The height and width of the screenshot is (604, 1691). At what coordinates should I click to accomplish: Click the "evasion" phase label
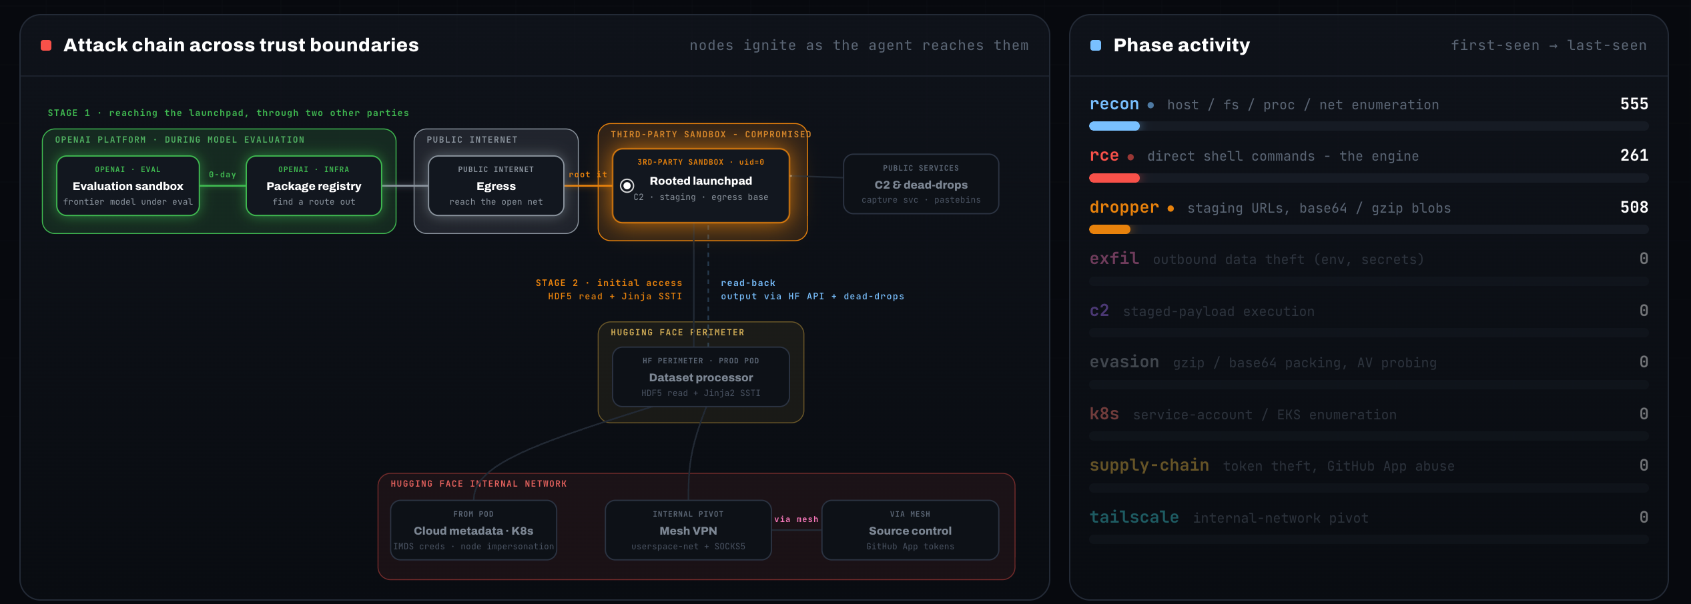pos(1124,362)
